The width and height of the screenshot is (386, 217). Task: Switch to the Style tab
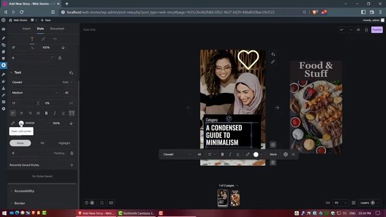pyautogui.click(x=40, y=28)
